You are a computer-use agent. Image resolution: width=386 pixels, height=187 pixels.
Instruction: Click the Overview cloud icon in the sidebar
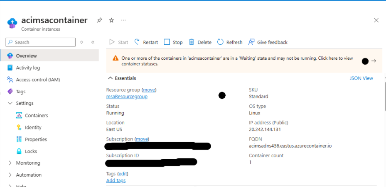point(10,56)
